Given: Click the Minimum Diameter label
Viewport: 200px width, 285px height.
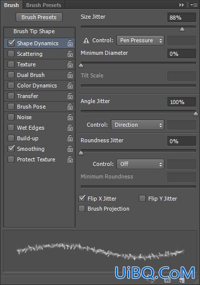Looking at the screenshot, I should 104,53.
